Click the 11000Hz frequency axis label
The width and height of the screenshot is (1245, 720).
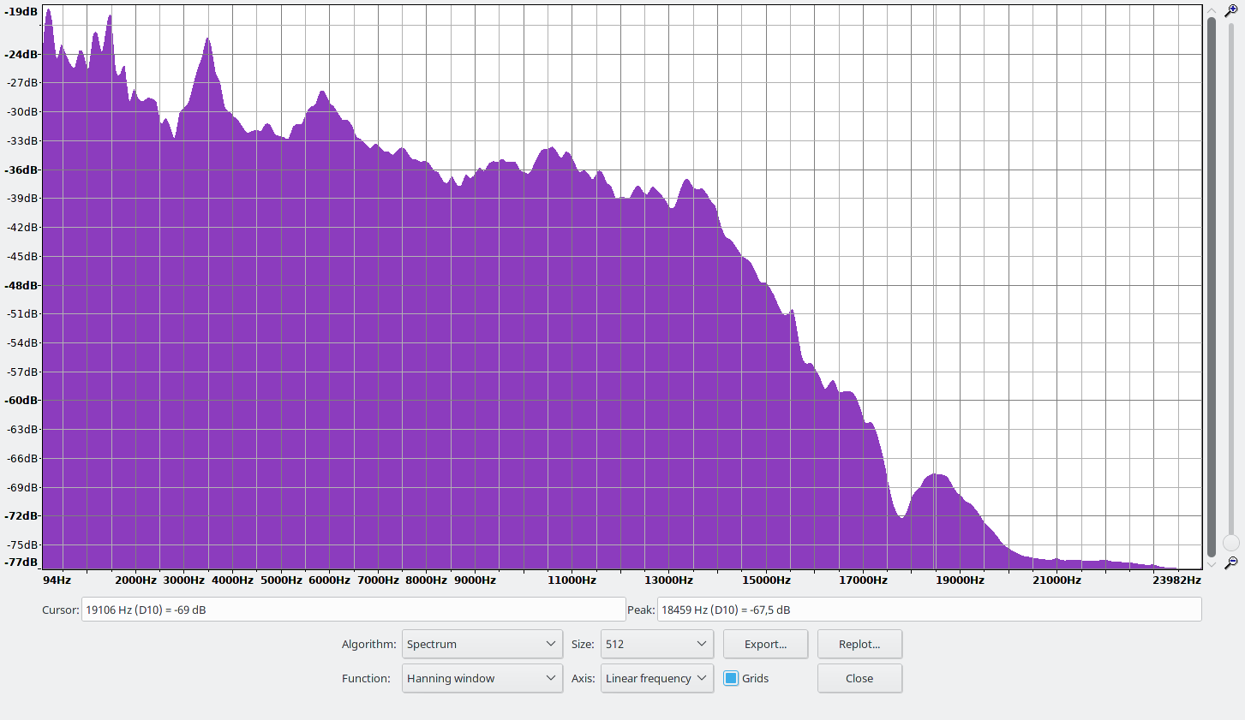tap(572, 580)
